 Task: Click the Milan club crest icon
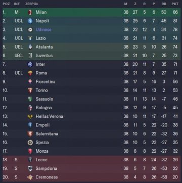pos(30,12)
